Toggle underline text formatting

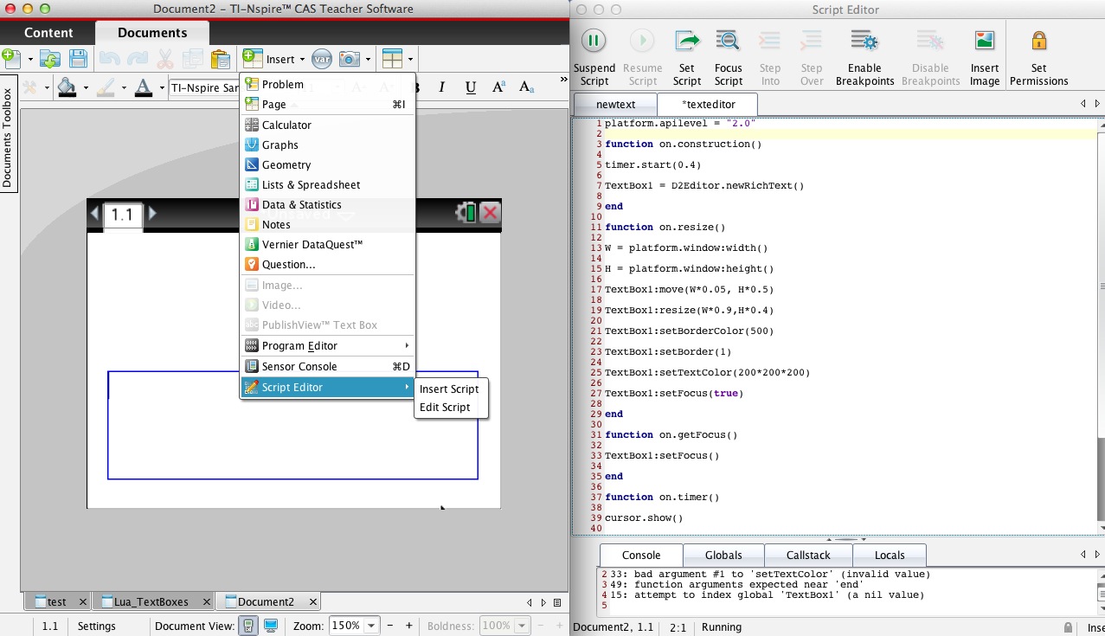(471, 87)
